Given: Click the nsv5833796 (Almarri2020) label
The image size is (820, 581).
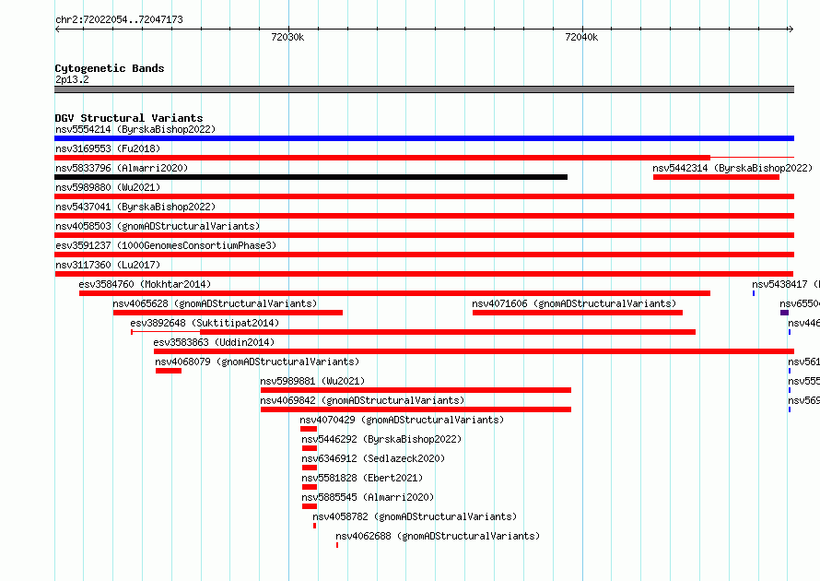Looking at the screenshot, I should tap(122, 168).
